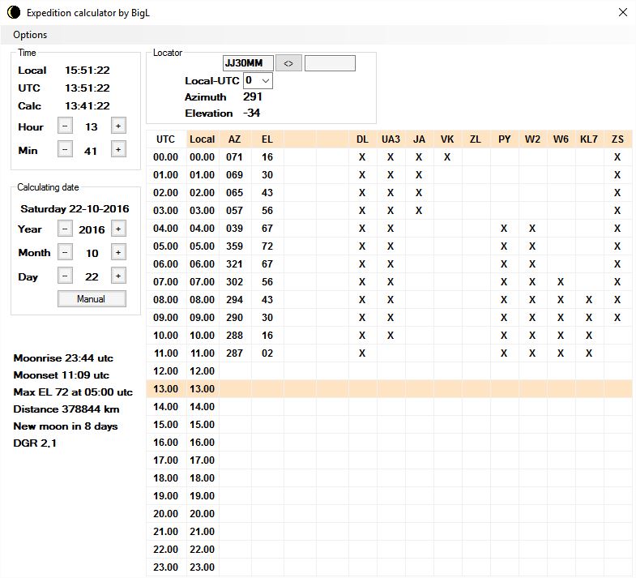Screen dimensions: 636x578
Task: Advance the Month using plus button
Action: [x=117, y=252]
